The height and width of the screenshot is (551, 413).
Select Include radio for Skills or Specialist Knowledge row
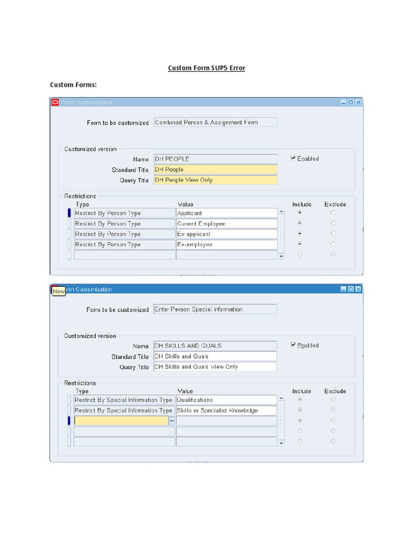(x=300, y=410)
